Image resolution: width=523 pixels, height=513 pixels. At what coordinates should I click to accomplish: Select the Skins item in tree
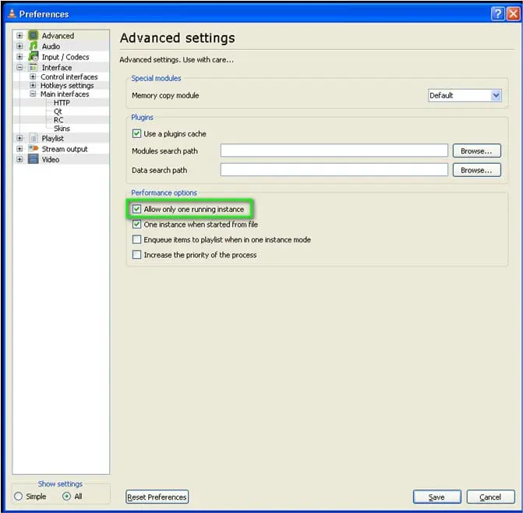[62, 129]
